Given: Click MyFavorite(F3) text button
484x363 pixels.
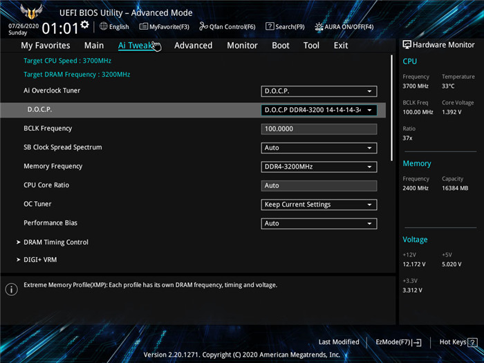Looking at the screenshot, I should (169, 27).
